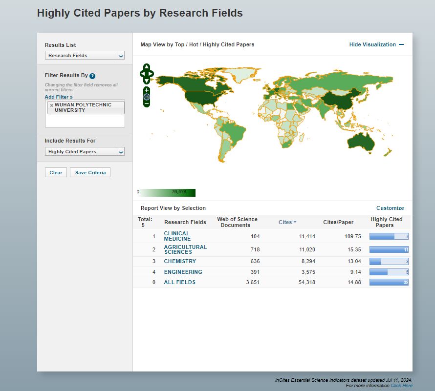Click the green map legend gradient bar

click(167, 193)
